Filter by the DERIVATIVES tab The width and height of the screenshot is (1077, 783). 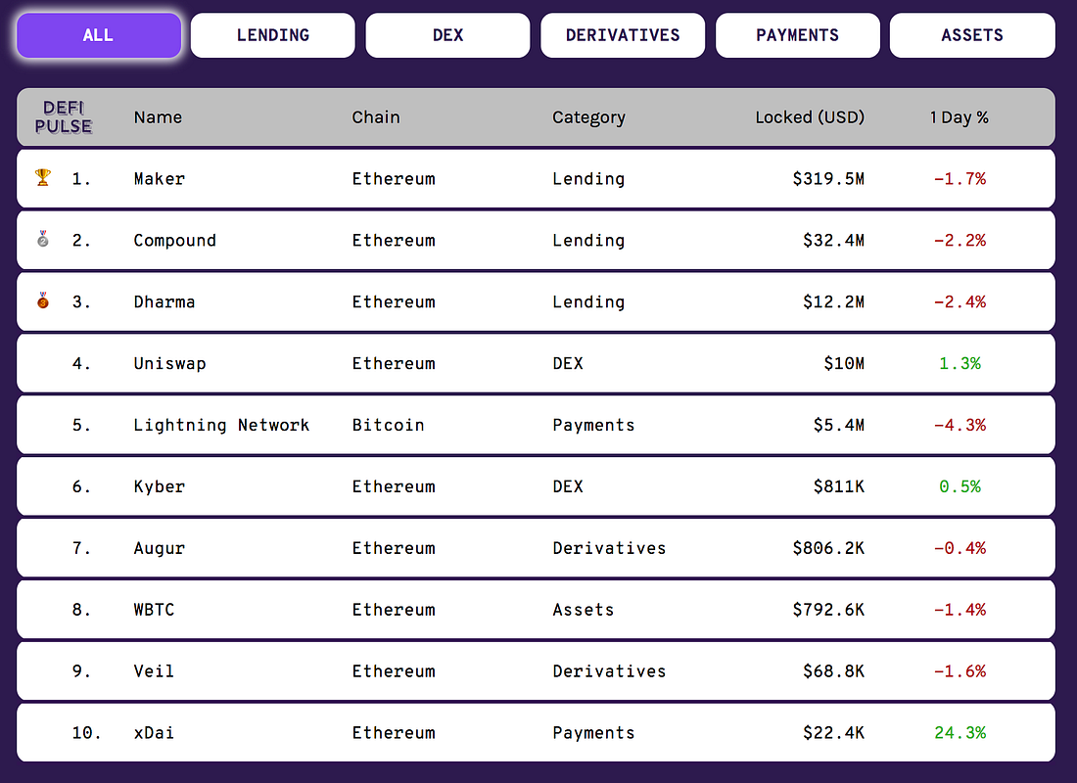coord(623,35)
